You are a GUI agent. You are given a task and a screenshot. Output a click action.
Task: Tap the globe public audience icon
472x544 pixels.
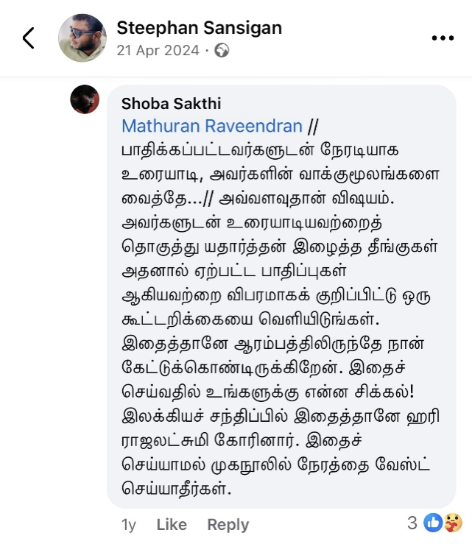pos(222,50)
